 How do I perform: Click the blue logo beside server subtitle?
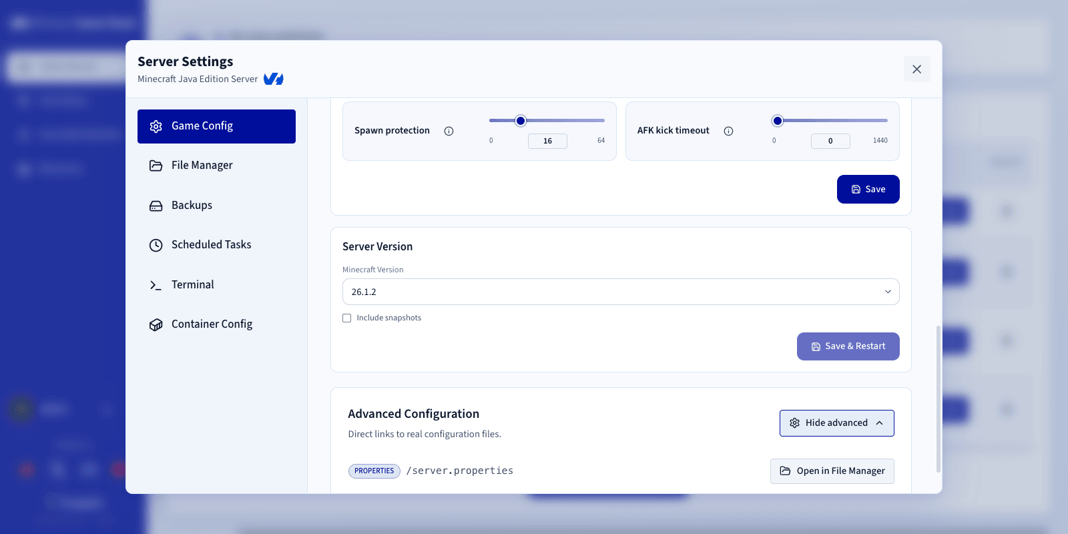(274, 79)
